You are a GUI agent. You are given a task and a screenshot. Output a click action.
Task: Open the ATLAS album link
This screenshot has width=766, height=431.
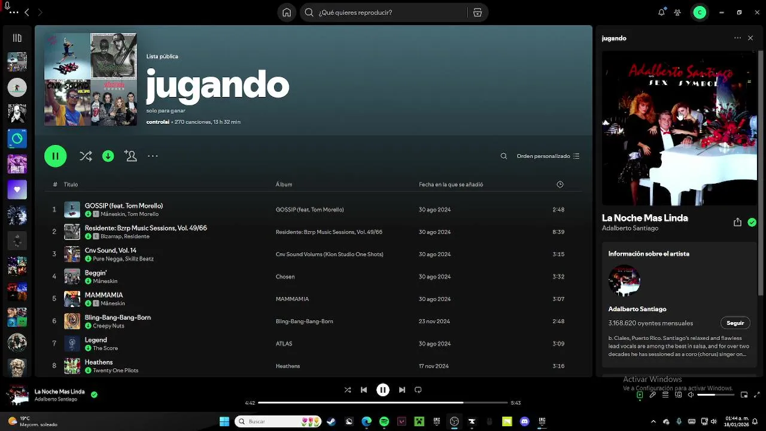coord(284,344)
